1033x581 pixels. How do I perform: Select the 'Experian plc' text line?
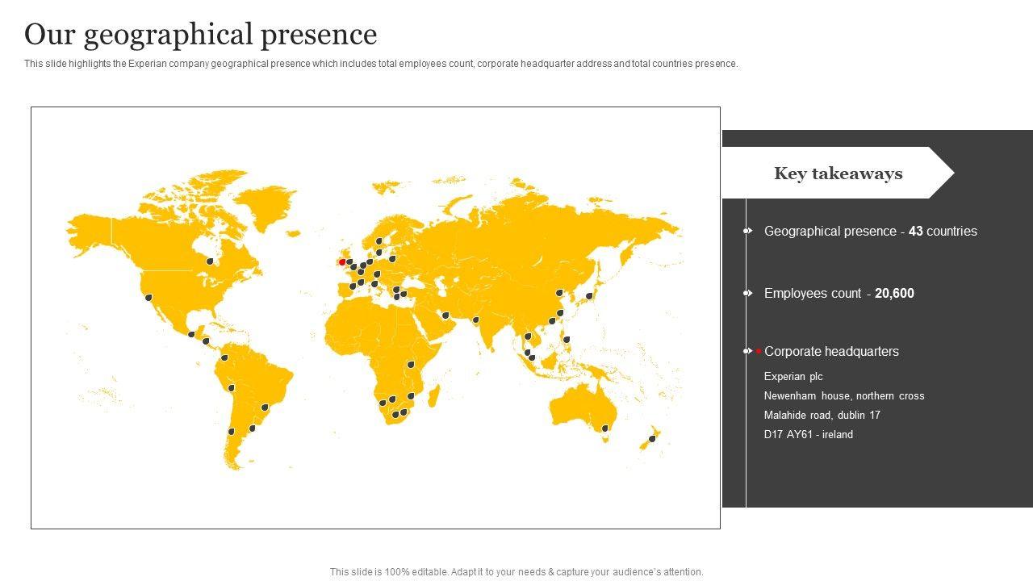click(793, 377)
